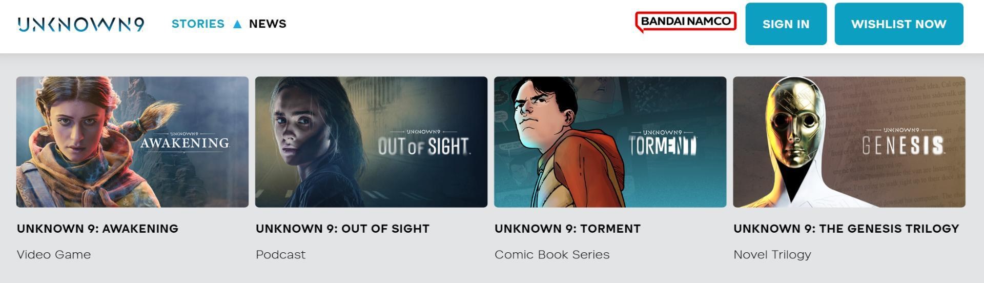Click the Wishlist Now button
Screen dimensions: 984x283
coord(898,24)
